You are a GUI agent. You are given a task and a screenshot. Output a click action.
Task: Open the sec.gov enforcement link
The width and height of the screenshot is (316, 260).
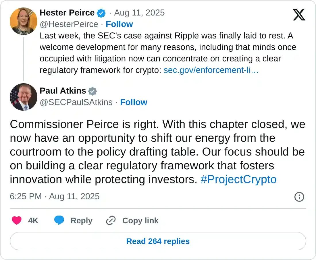click(211, 70)
